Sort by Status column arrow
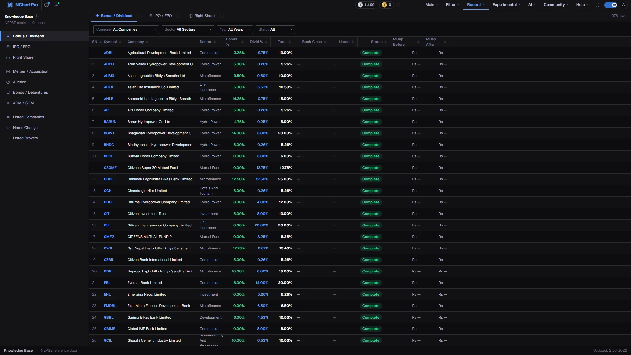This screenshot has width=631, height=355. tap(386, 42)
